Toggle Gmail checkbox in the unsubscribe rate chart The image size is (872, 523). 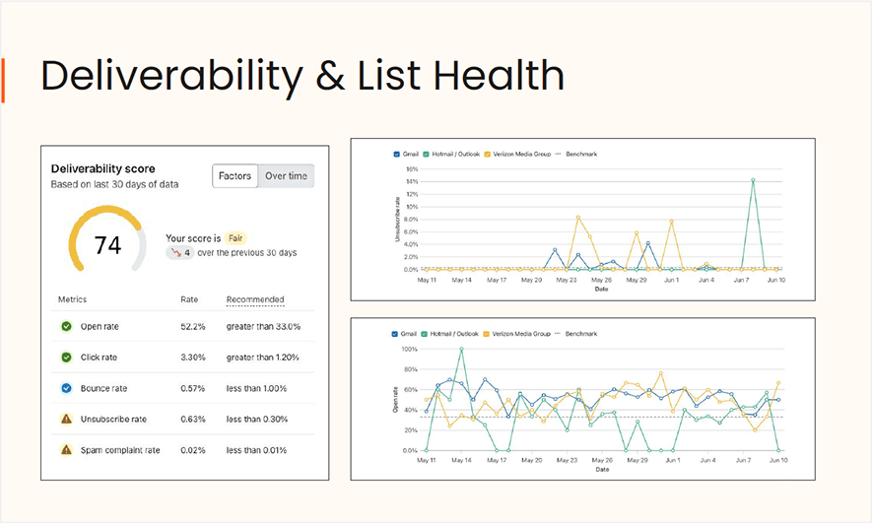(x=397, y=154)
